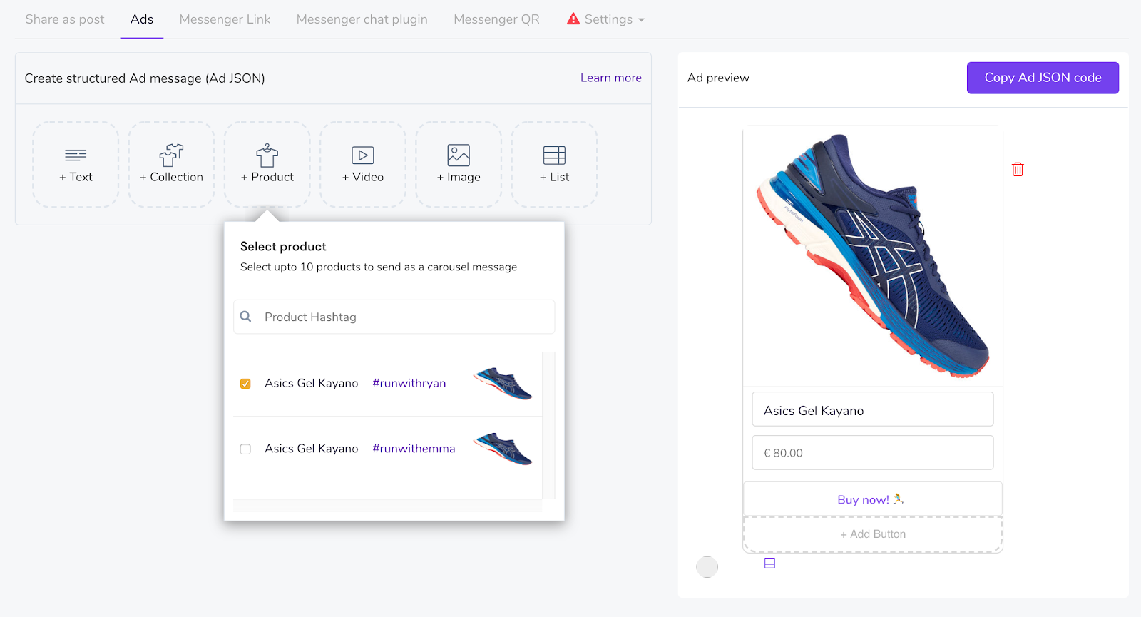Image resolution: width=1141 pixels, height=617 pixels.
Task: Focus the Product Hashtag search field
Action: click(394, 317)
